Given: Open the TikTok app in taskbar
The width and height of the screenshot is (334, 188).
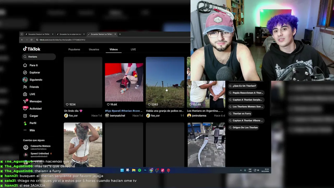Looking at the screenshot, I should pyautogui.click(x=163, y=170).
